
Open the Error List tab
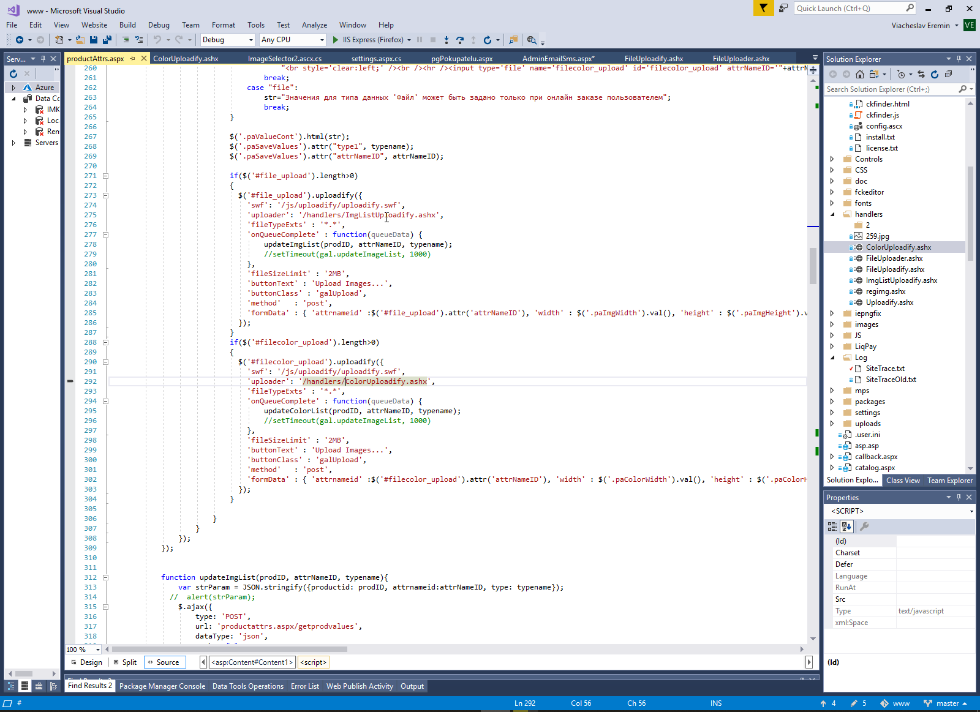304,686
